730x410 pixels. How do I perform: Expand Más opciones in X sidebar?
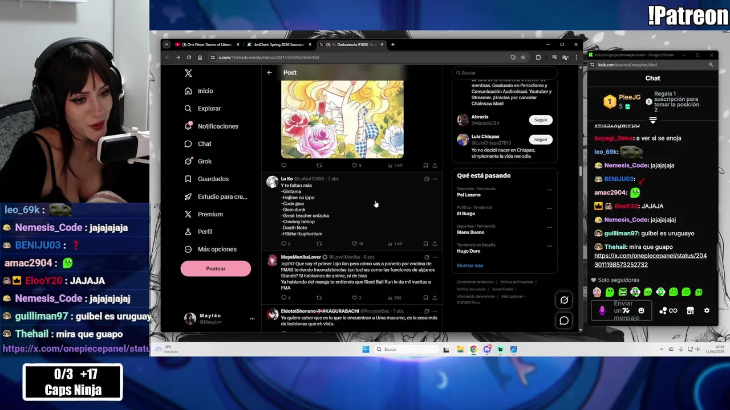pyautogui.click(x=210, y=249)
